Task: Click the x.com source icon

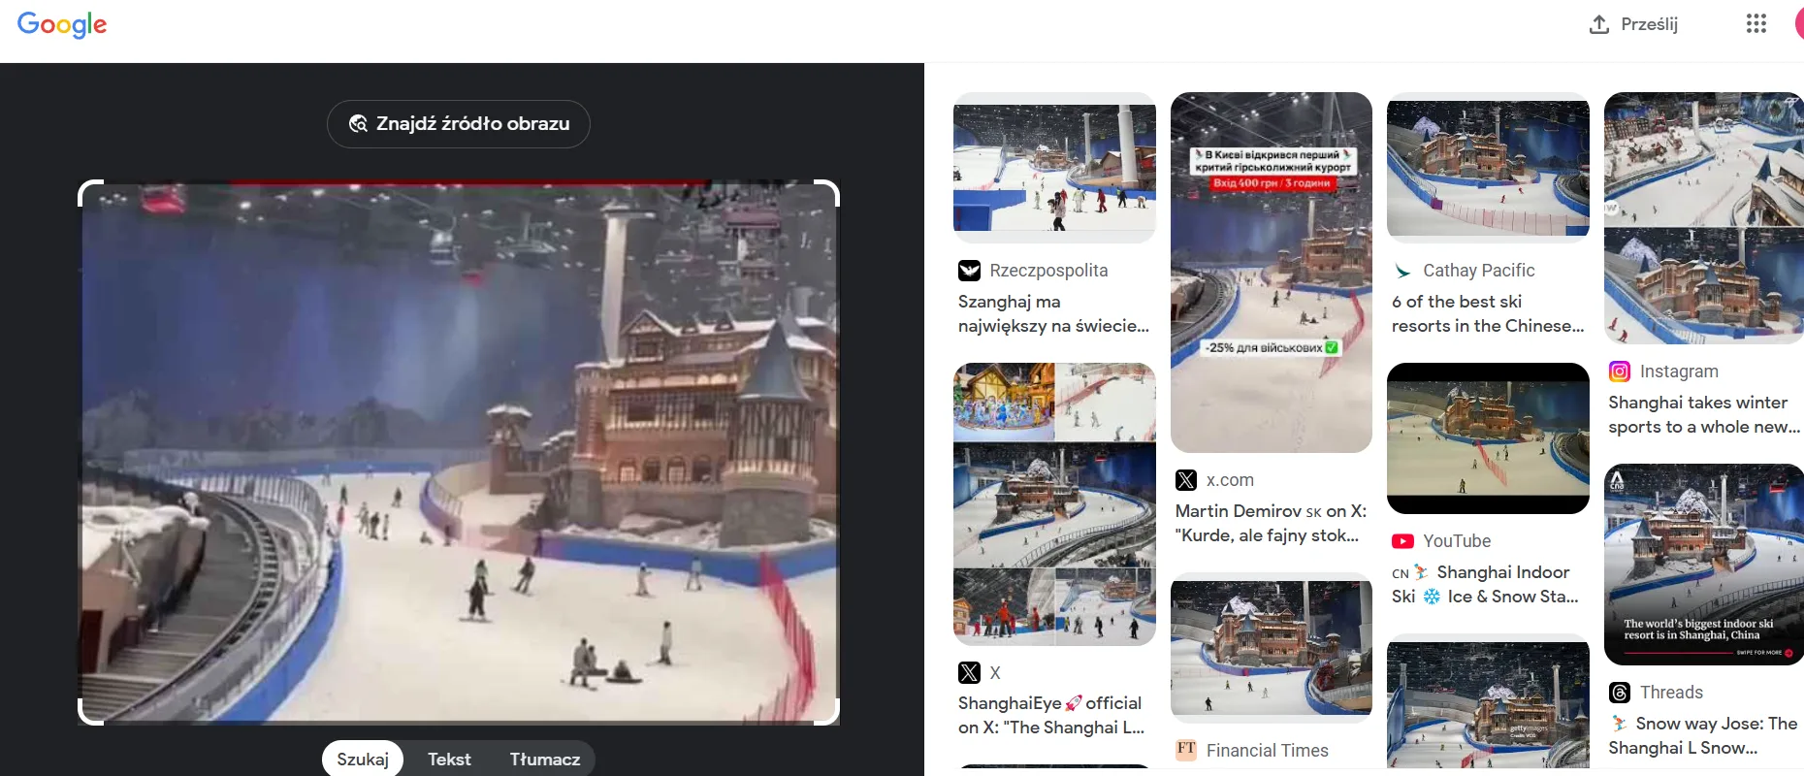Action: pos(1185,480)
